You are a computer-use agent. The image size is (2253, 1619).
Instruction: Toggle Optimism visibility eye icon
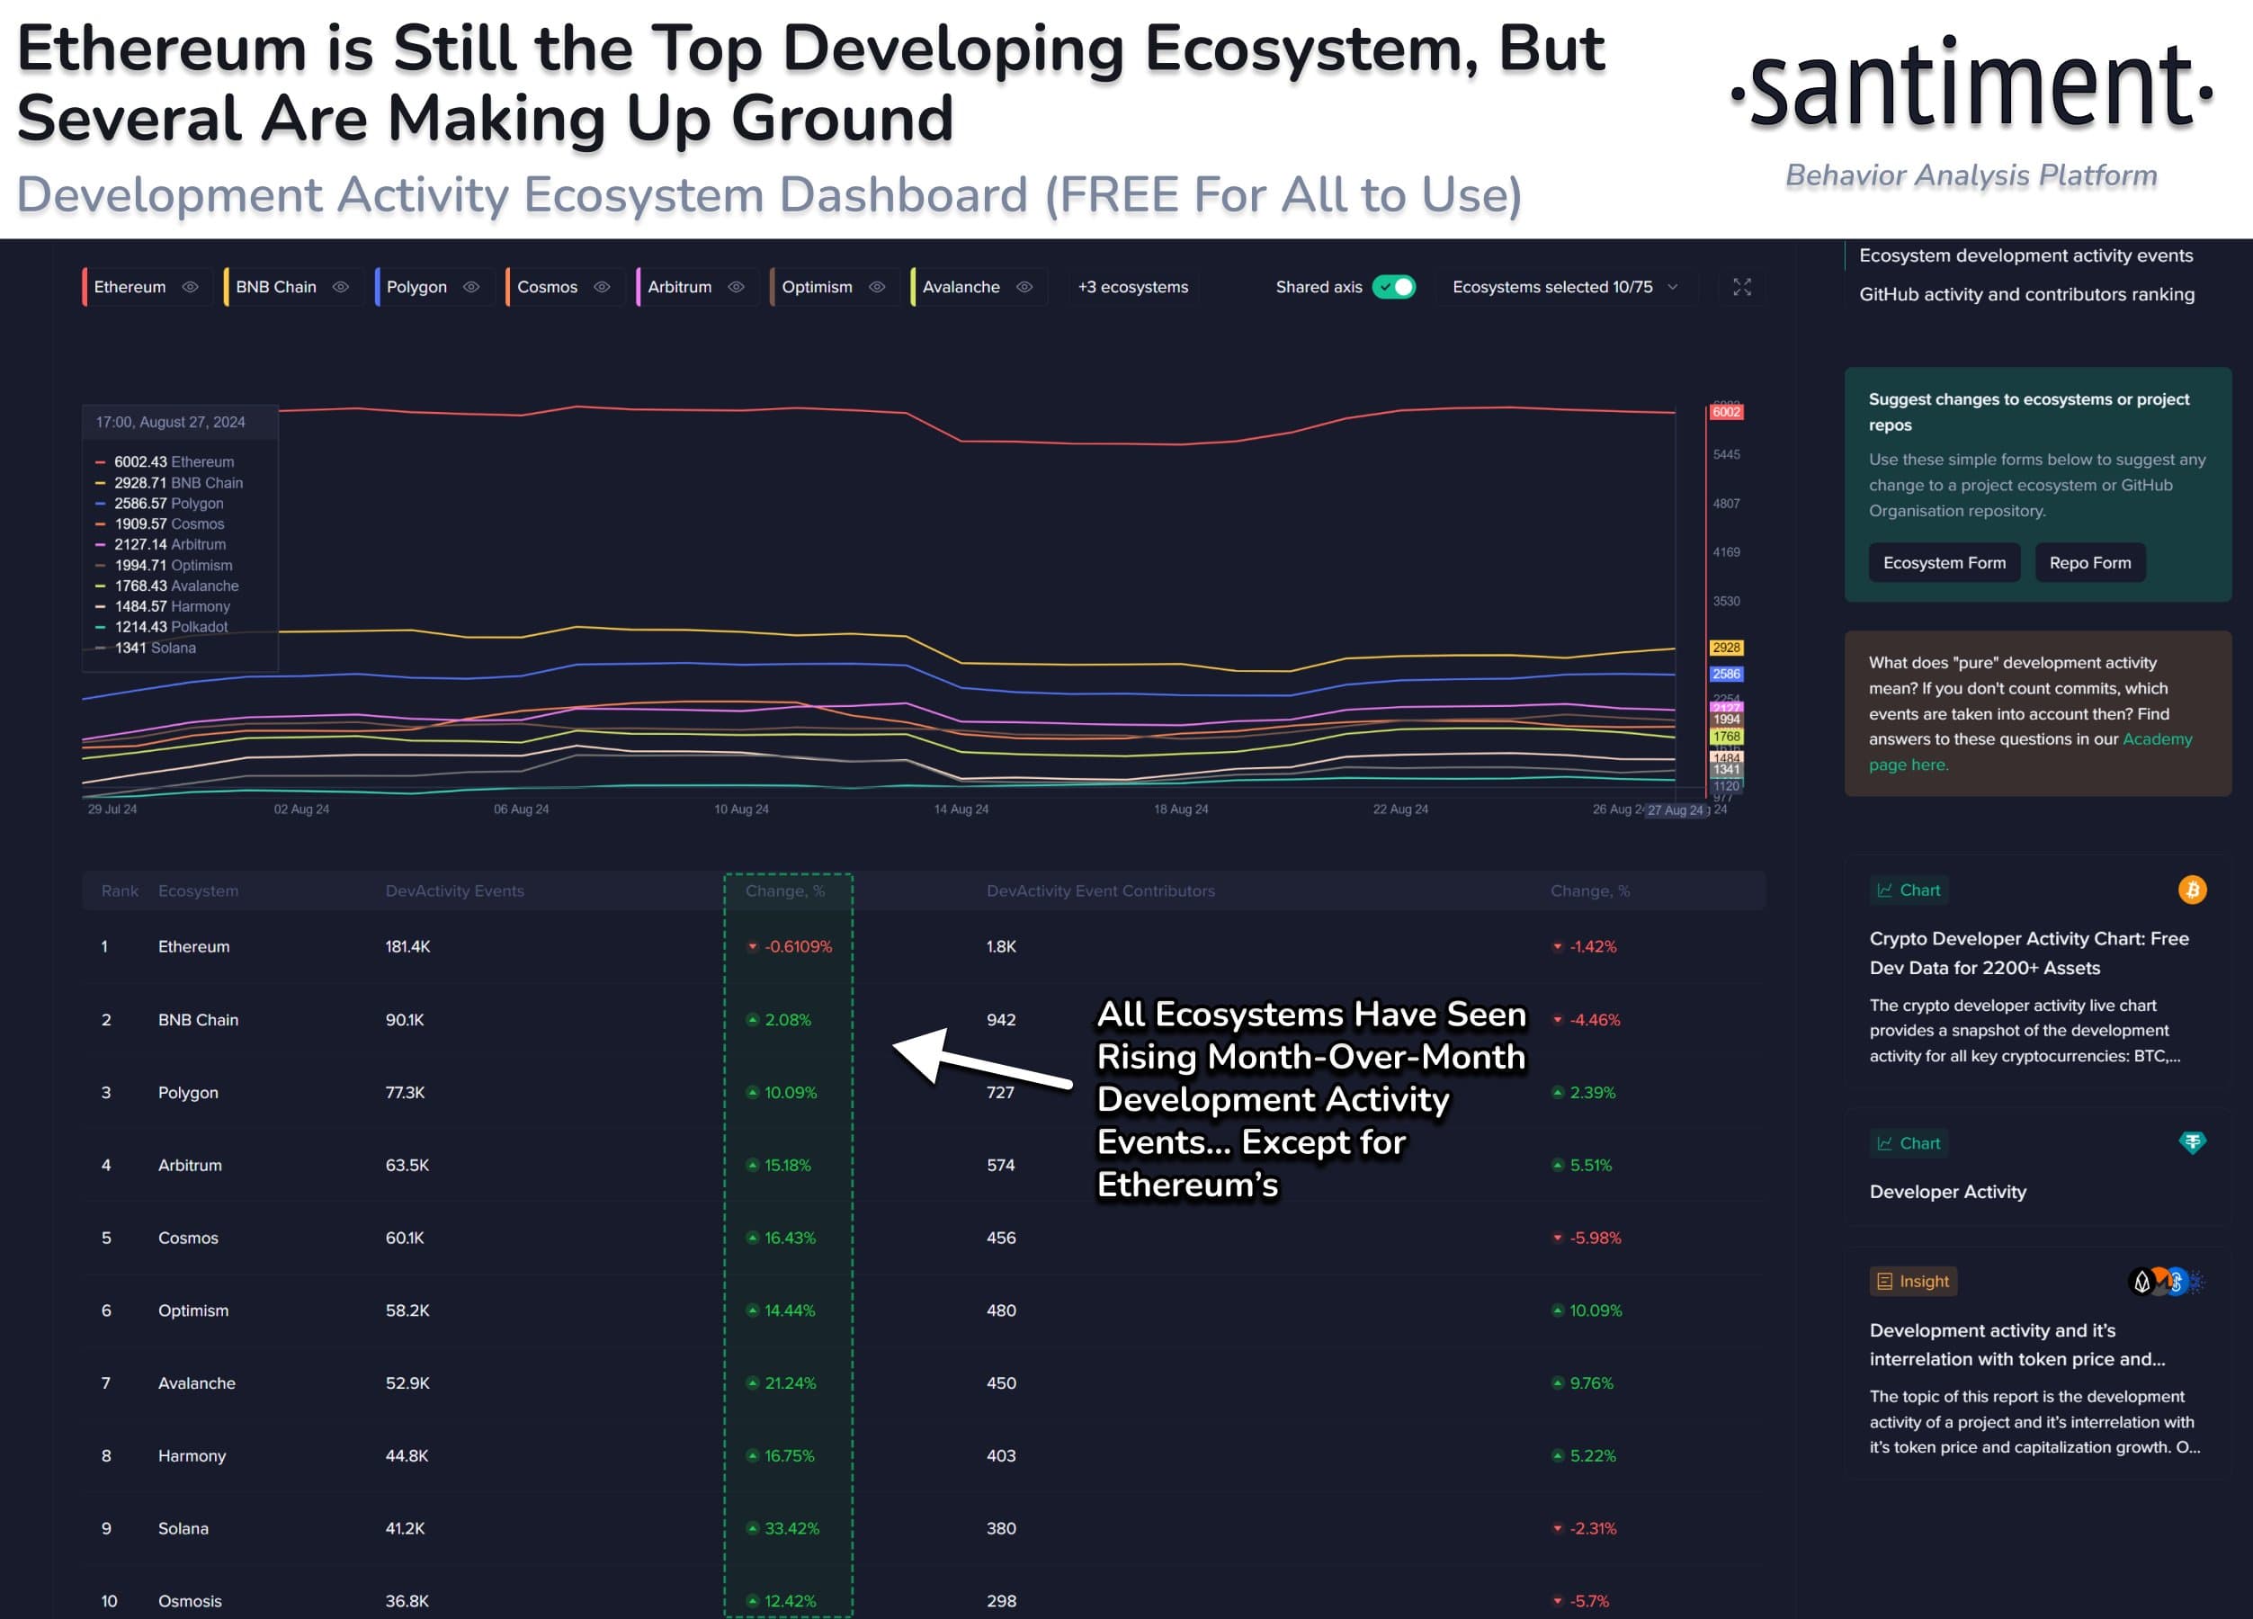click(877, 287)
